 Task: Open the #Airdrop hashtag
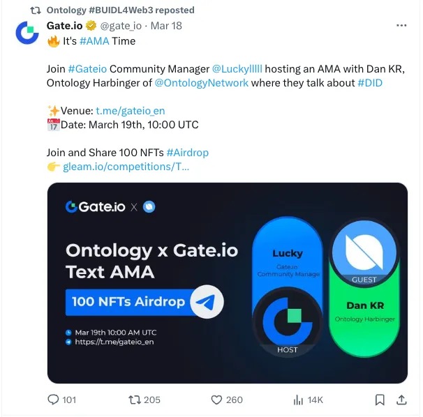187,152
